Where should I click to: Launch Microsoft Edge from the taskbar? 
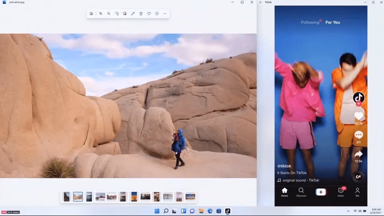point(210,211)
